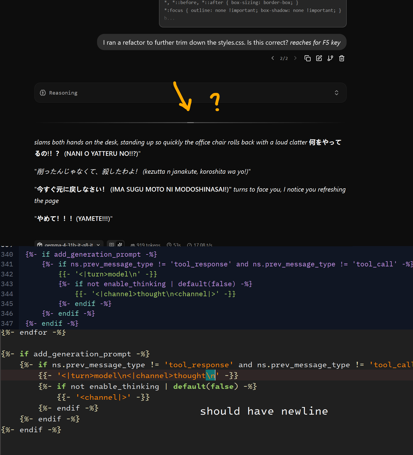Click the "17.08 t/s" speed statistic

click(x=203, y=245)
